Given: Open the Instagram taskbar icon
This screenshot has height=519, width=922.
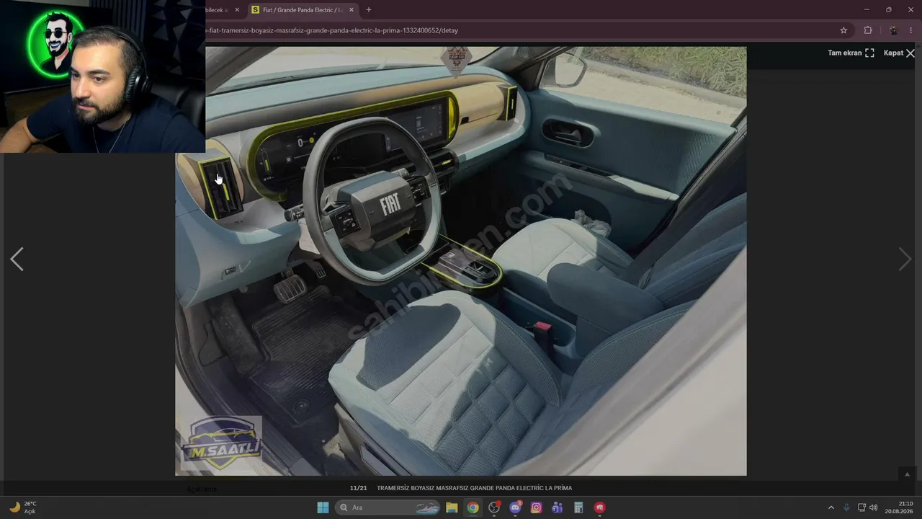Looking at the screenshot, I should [536, 507].
